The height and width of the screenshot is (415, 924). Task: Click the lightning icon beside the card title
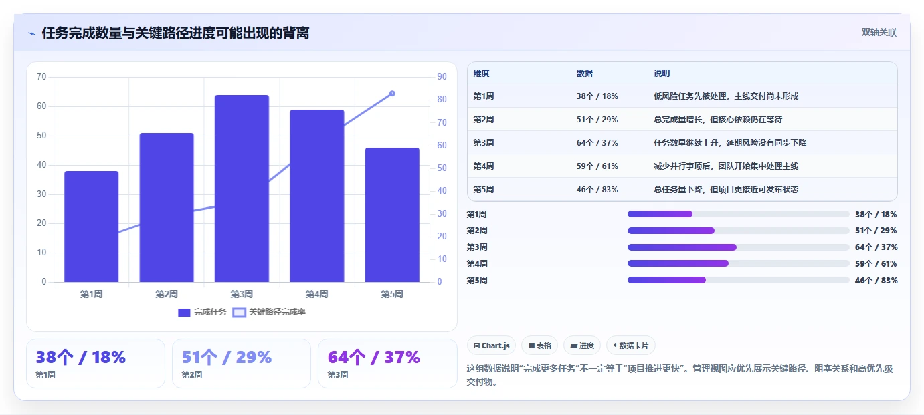[x=31, y=33]
